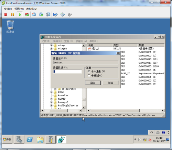
Task: Open Server Manager from taskbar
Action: (19, 139)
